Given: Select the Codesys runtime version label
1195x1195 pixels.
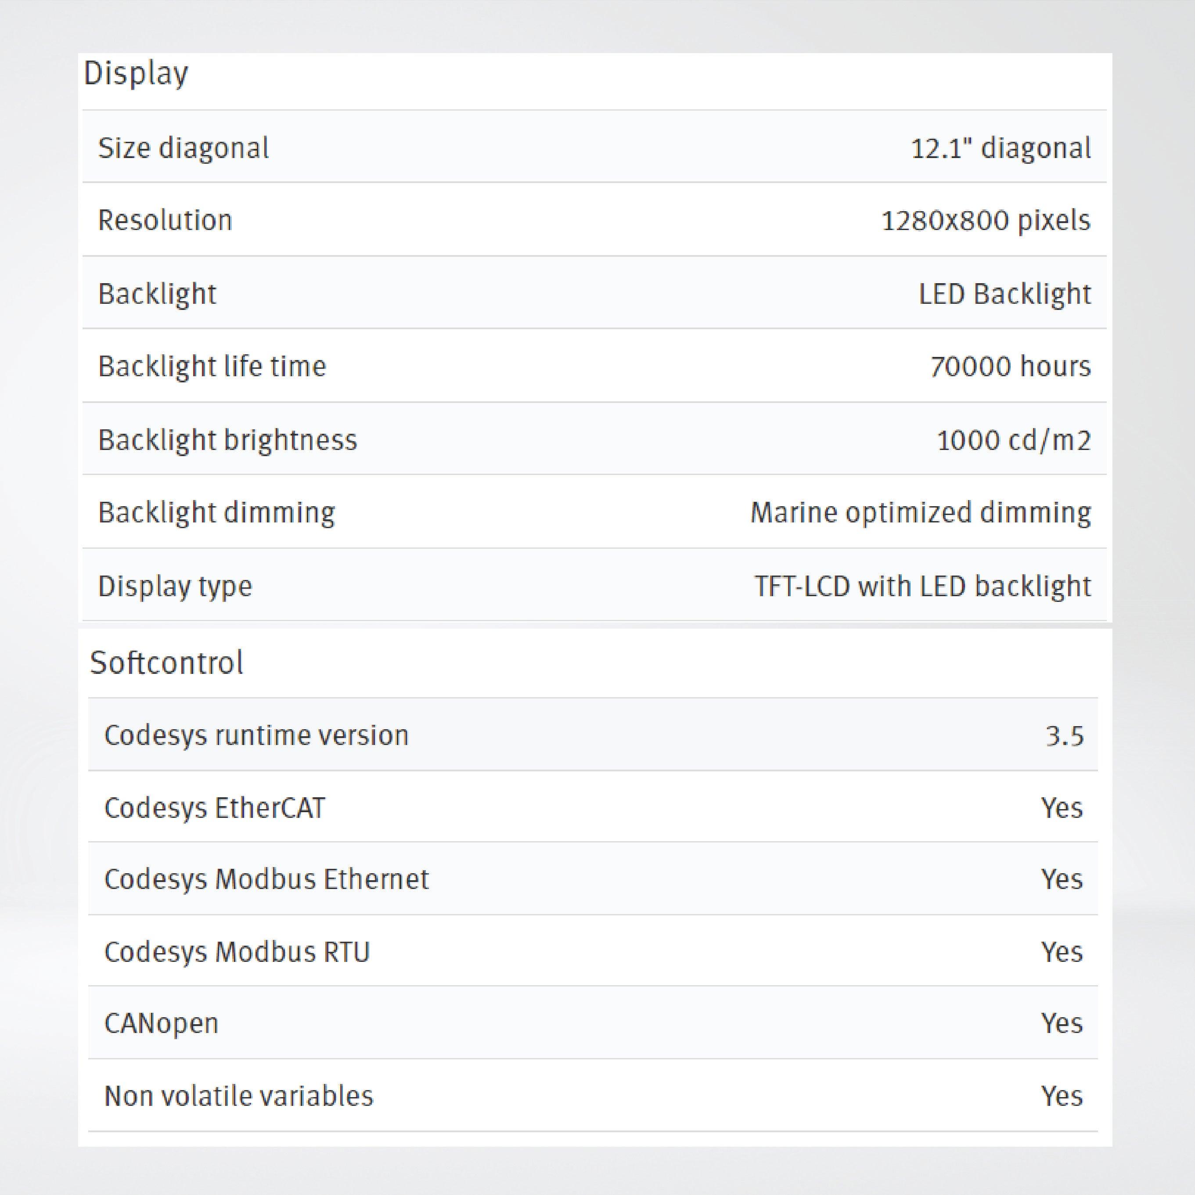Looking at the screenshot, I should coord(257,735).
